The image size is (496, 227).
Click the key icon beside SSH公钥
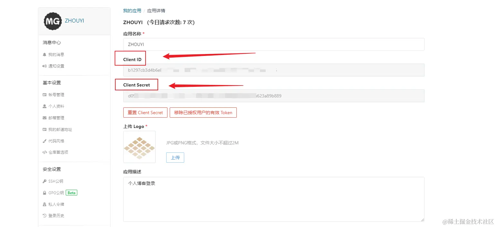click(44, 181)
